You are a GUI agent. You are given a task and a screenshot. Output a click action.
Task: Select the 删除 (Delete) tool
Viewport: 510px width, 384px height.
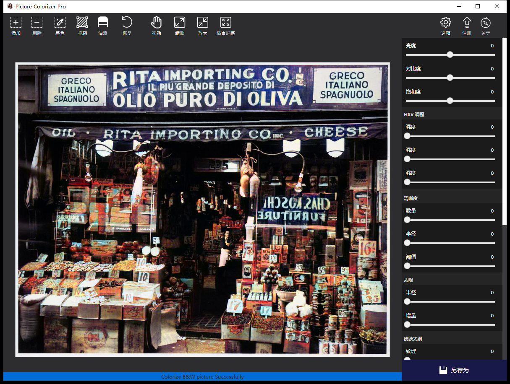pos(37,23)
